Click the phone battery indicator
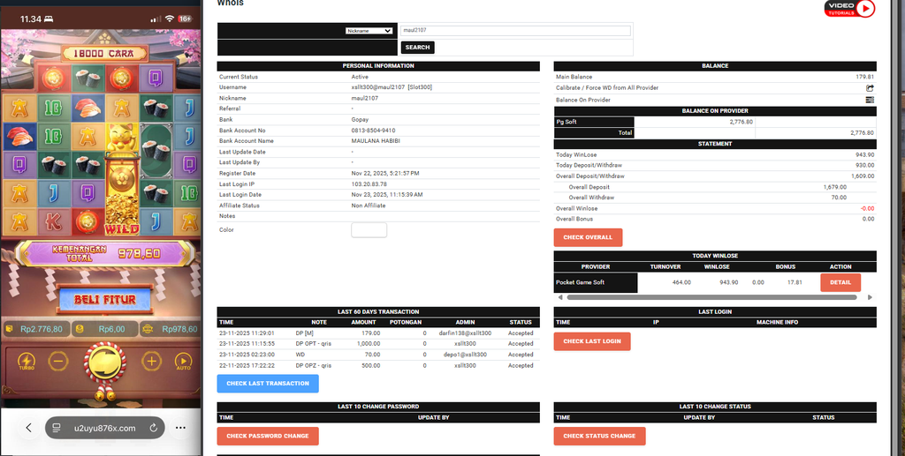This screenshot has width=905, height=456. tap(185, 19)
